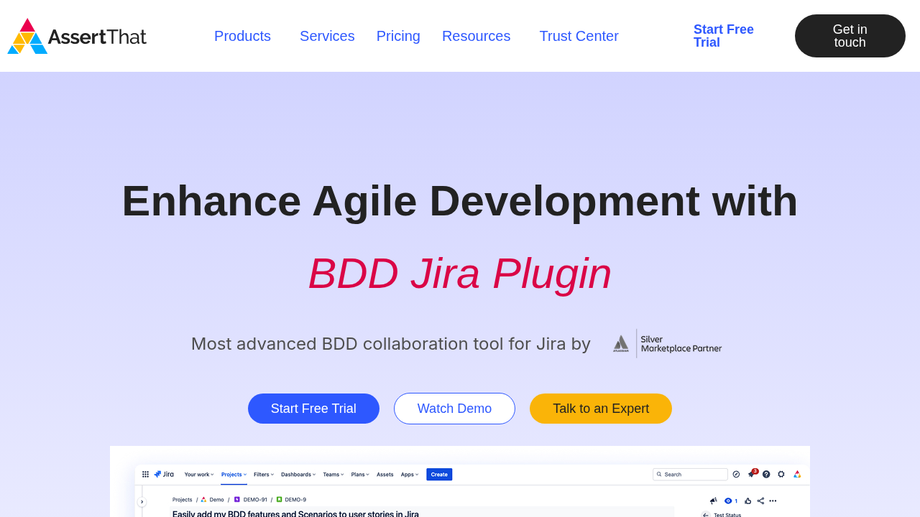Click the AssertThat profile avatar in Jira preview

(797, 474)
